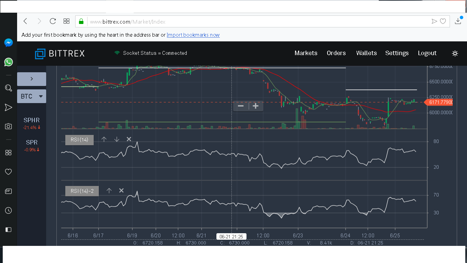Viewport: 467px width, 263px height.
Task: Open the BTC base market dropdown
Action: (x=31, y=96)
